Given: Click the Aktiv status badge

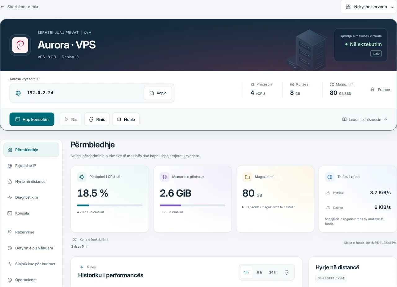Looking at the screenshot, I should (x=376, y=54).
